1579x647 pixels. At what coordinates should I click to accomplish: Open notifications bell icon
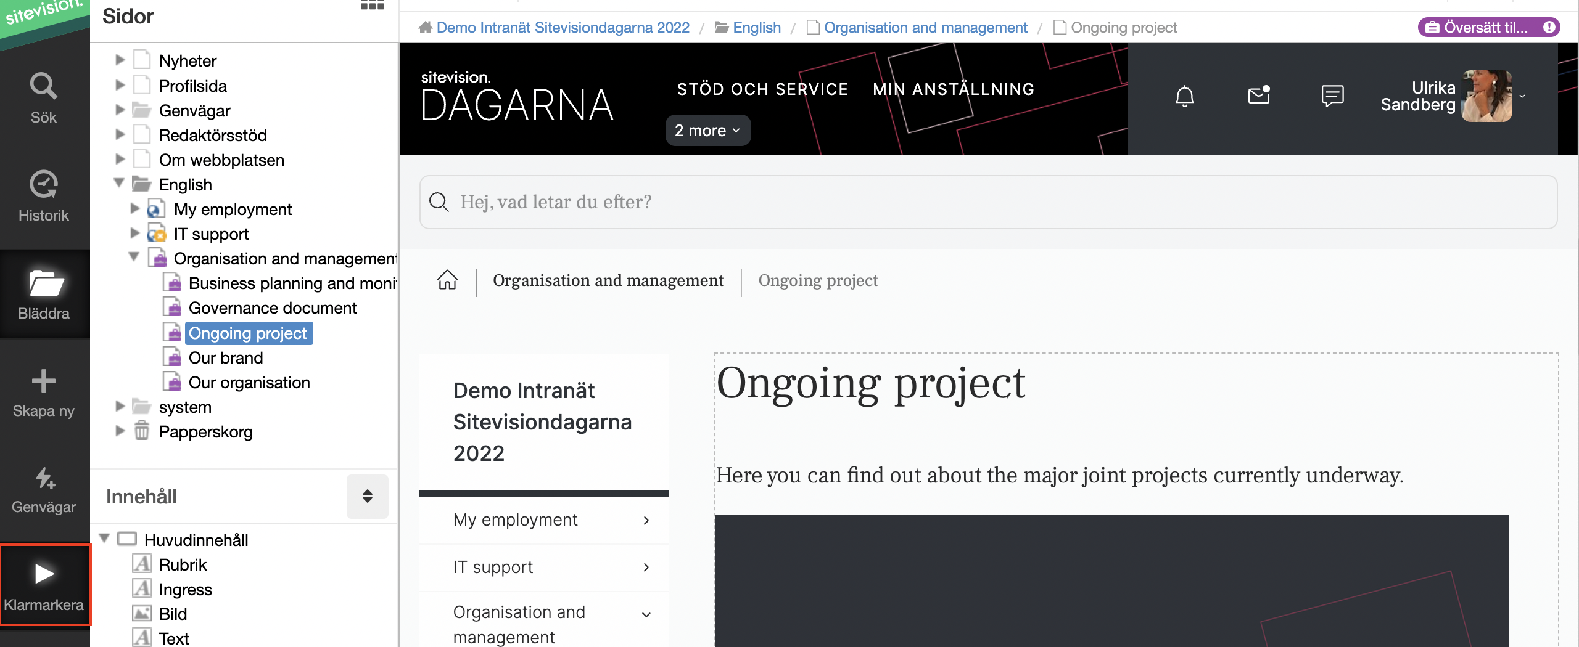click(x=1185, y=97)
